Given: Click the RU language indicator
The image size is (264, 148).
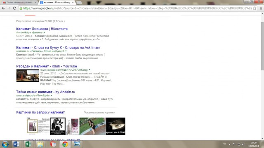Looking at the screenshot, I should (224, 144).
